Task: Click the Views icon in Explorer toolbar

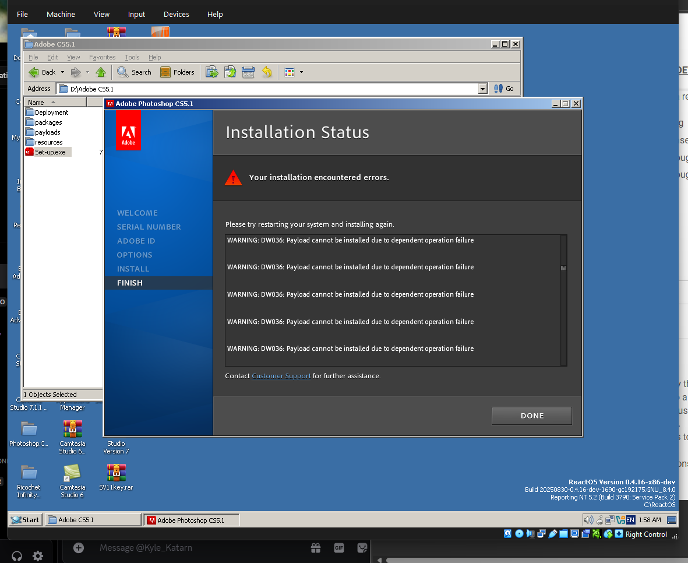Action: [289, 72]
